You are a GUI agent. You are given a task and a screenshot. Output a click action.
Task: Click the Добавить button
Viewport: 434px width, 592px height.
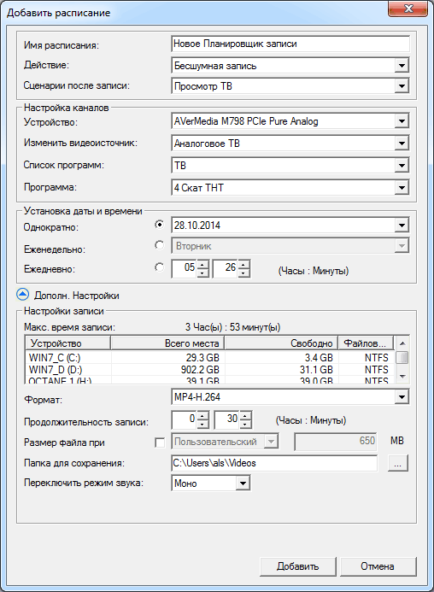(298, 566)
